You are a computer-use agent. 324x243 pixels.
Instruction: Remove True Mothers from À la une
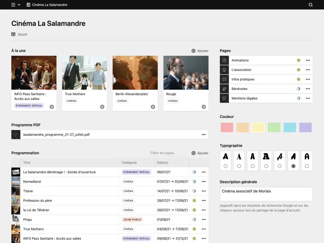(102, 107)
